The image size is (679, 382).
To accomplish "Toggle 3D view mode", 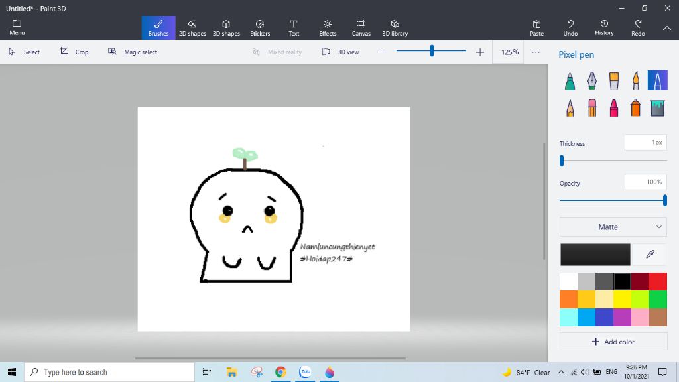I will pyautogui.click(x=341, y=52).
